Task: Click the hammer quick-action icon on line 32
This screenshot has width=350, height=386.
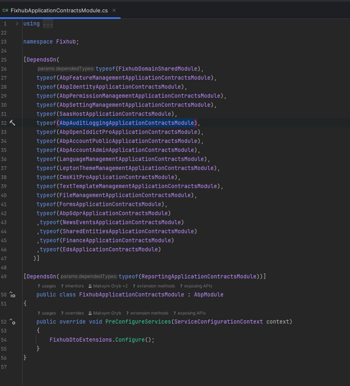Action: coord(12,123)
